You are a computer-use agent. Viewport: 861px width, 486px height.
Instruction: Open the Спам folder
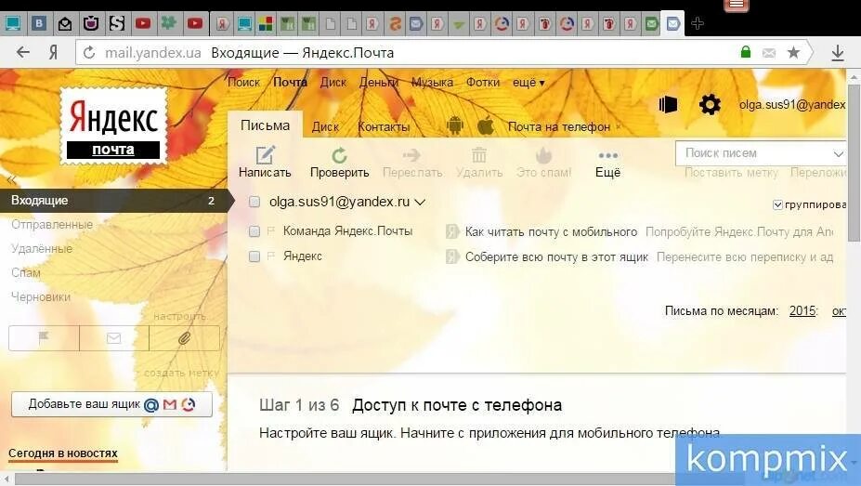[26, 273]
